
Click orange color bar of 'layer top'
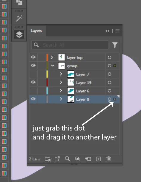(x=47, y=57)
